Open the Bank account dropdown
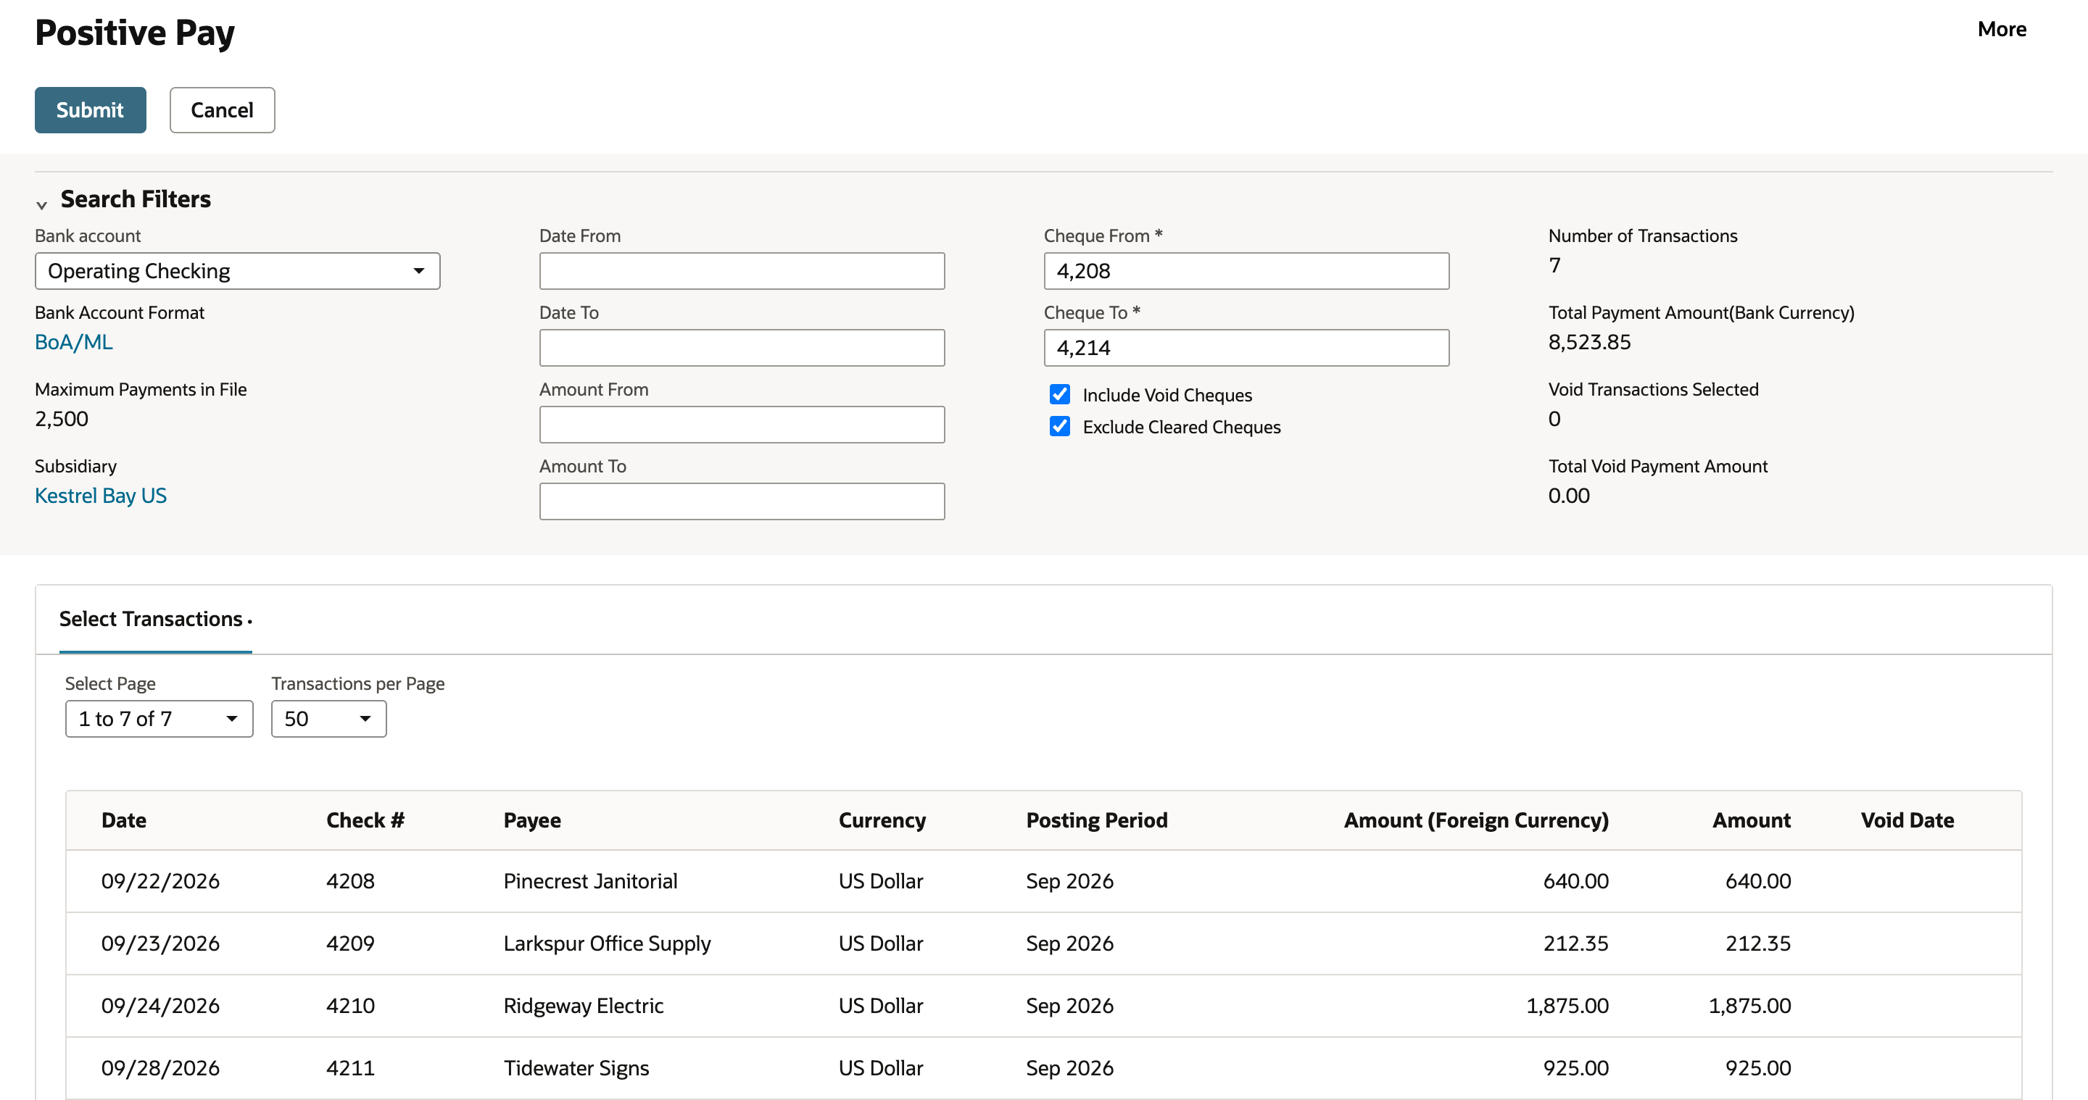This screenshot has width=2088, height=1100. pos(238,270)
